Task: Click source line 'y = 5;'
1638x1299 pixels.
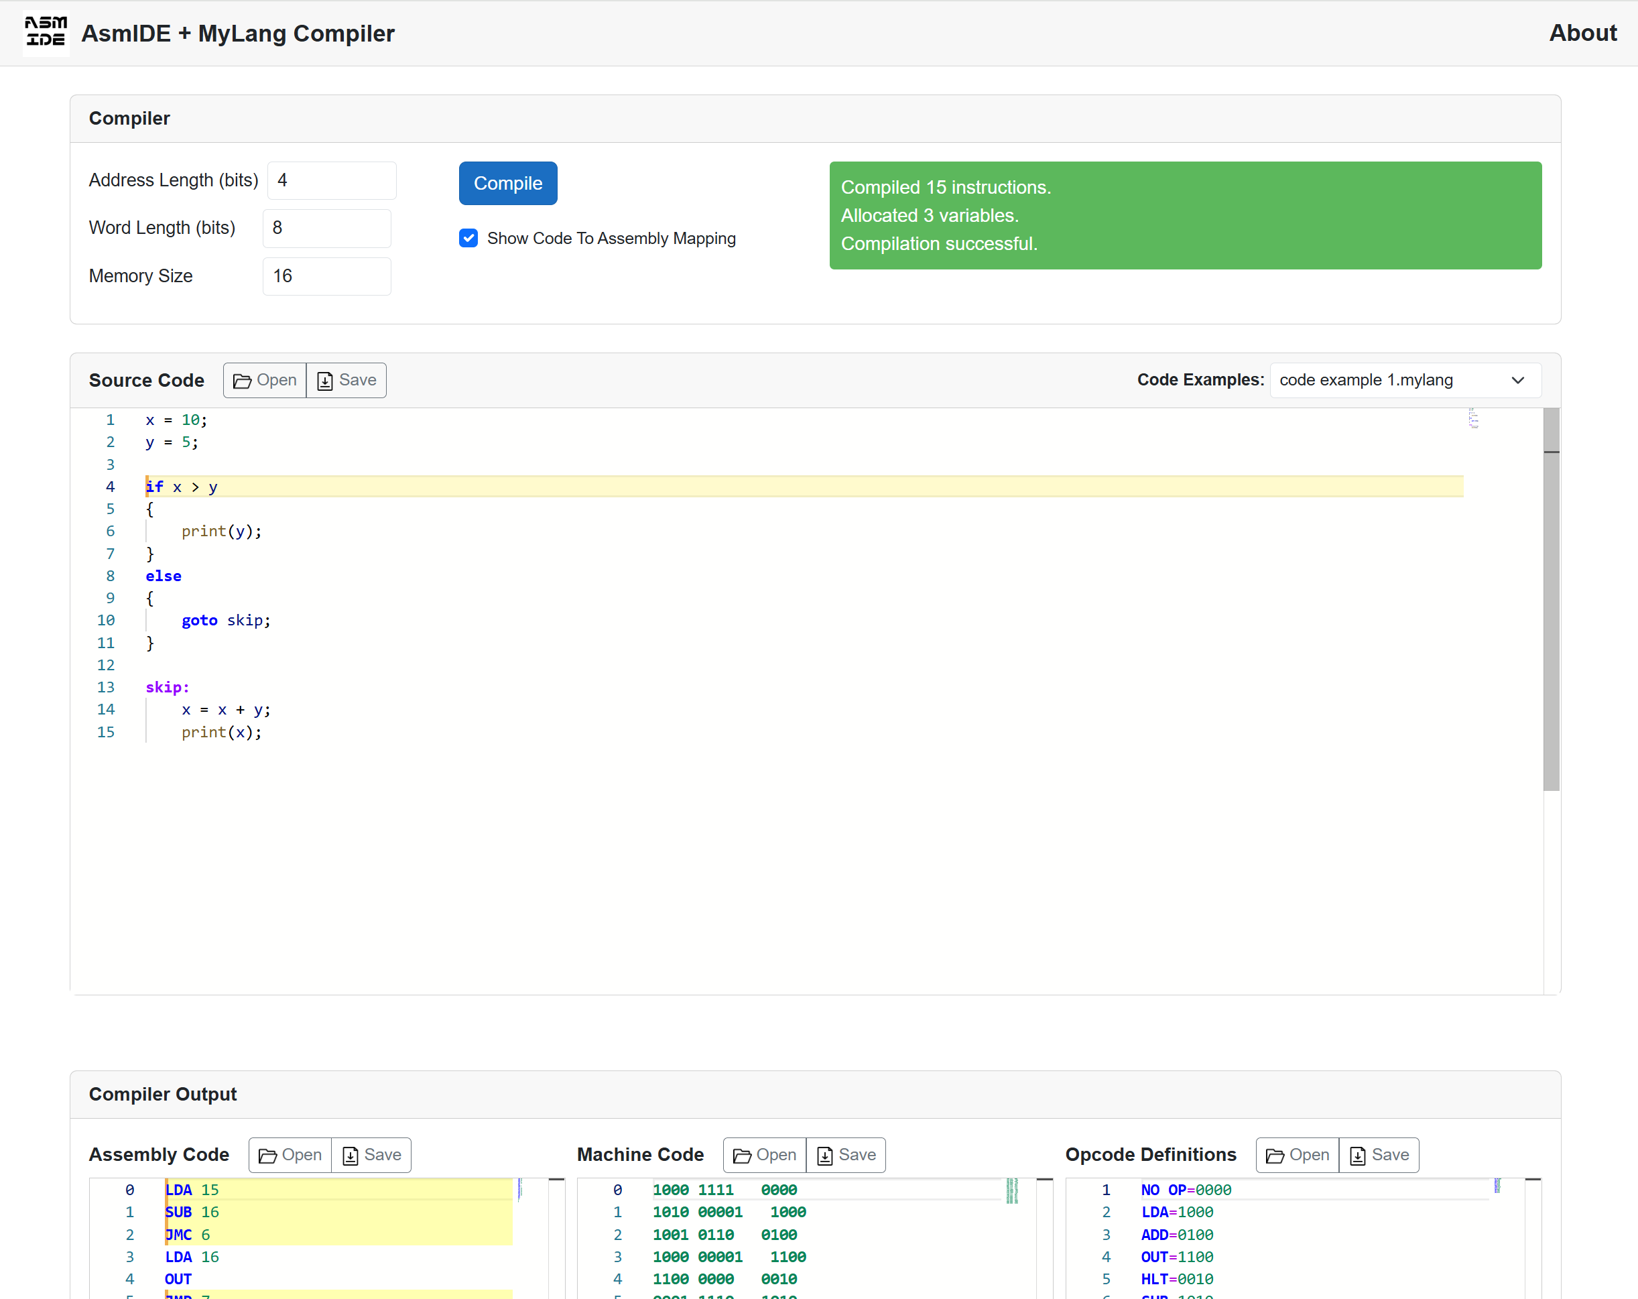Action: [172, 442]
